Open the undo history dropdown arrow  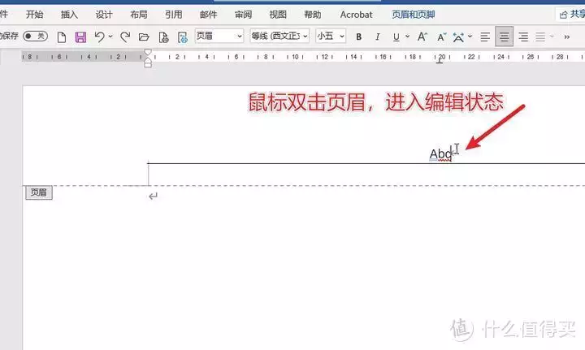(x=110, y=37)
